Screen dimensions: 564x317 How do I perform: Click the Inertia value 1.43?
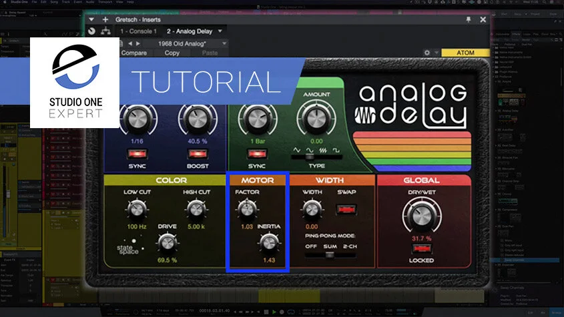(269, 260)
